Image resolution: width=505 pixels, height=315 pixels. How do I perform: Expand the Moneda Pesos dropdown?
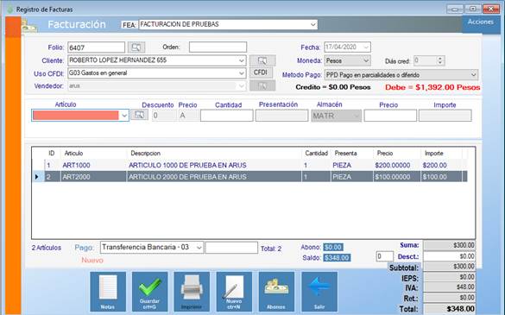pos(366,60)
